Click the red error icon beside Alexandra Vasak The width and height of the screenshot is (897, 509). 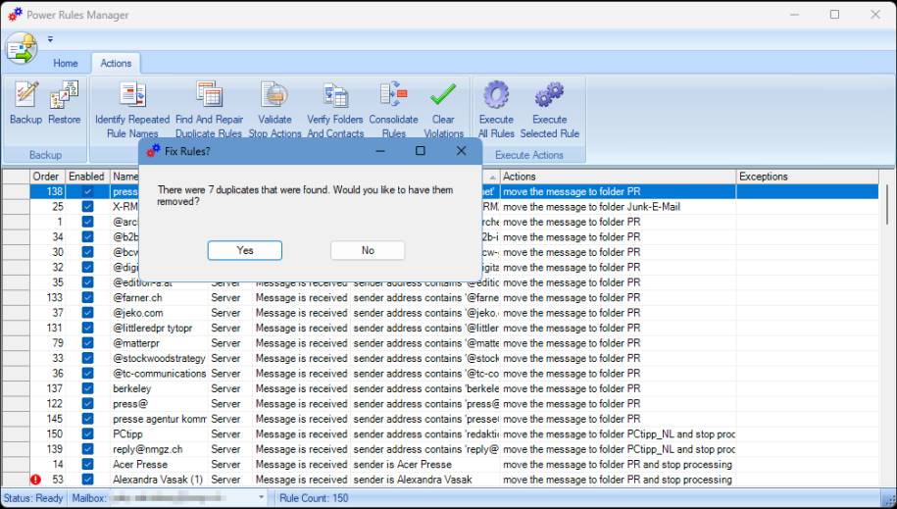[x=35, y=480]
